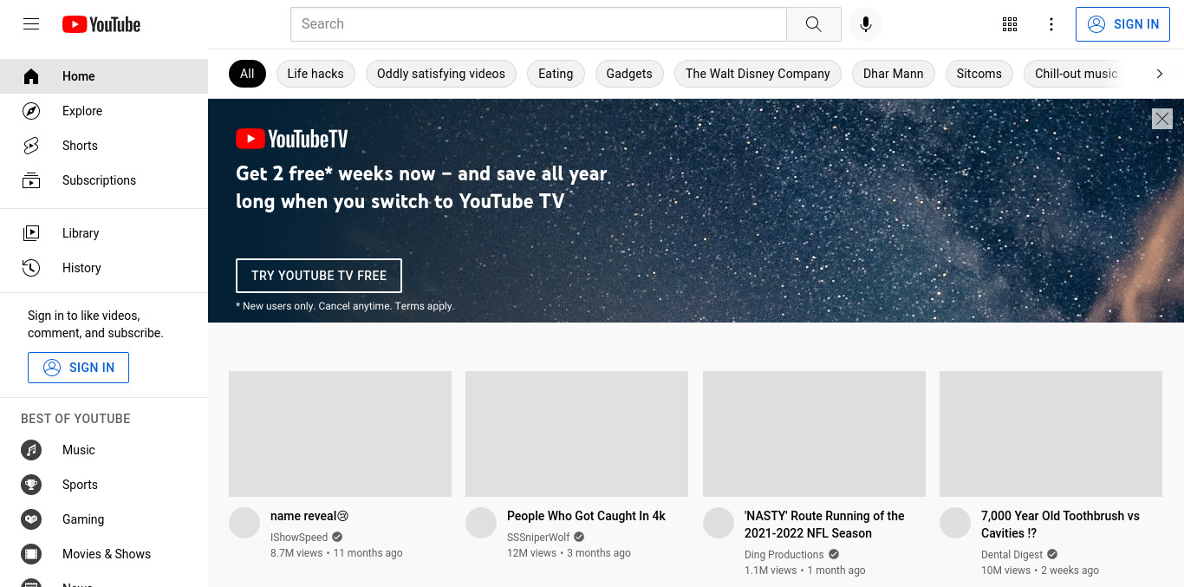Select the All category chip
This screenshot has width=1184, height=587.
[247, 74]
